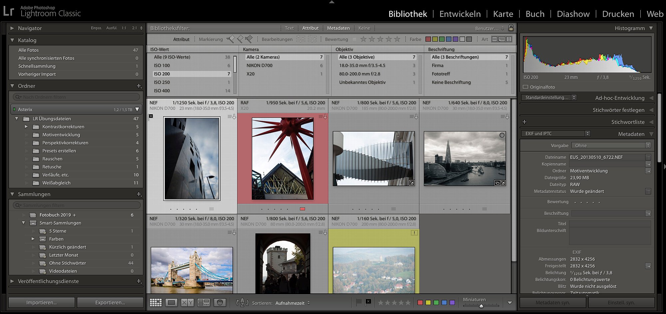
Task: Add a new folder in Ordner panel
Action: point(139,86)
